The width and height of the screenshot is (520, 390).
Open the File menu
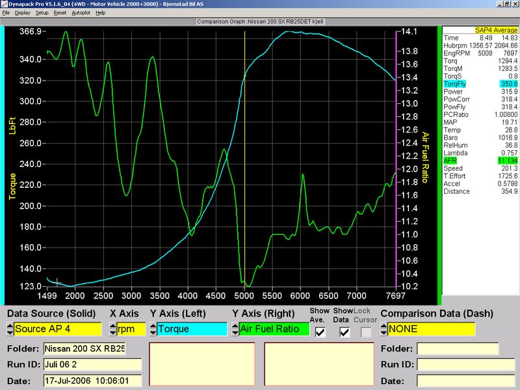pyautogui.click(x=6, y=13)
